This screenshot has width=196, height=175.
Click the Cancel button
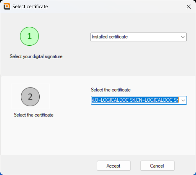(x=157, y=166)
